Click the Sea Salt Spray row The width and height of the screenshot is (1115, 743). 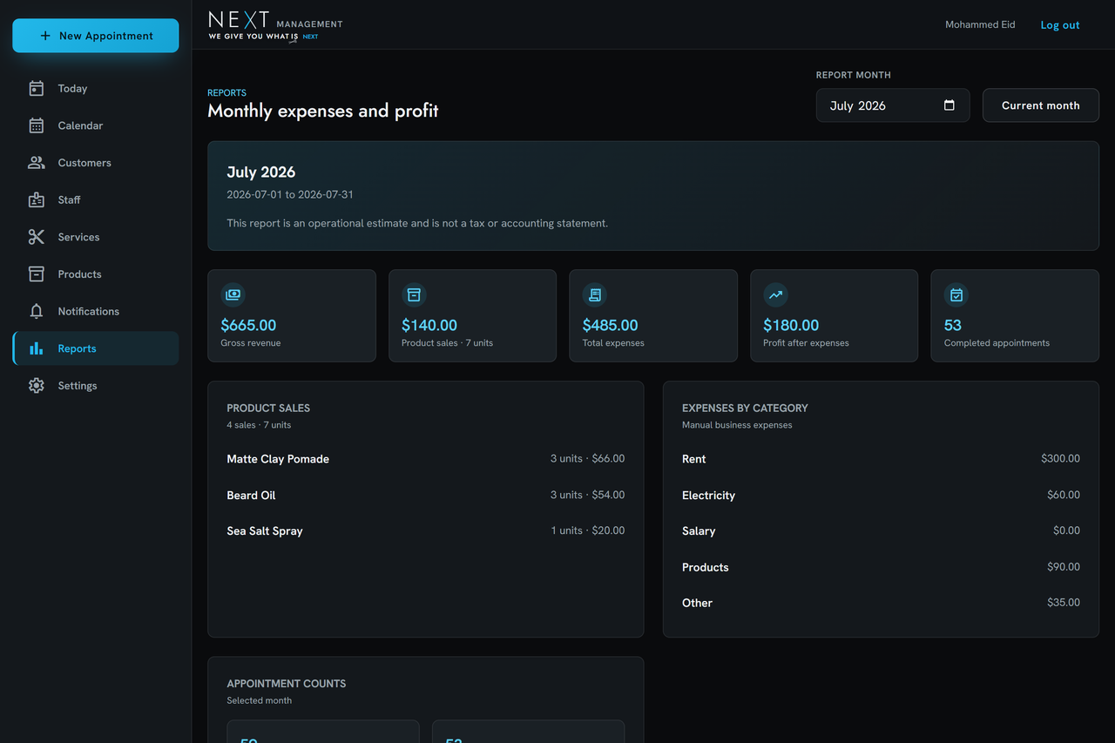pos(426,530)
